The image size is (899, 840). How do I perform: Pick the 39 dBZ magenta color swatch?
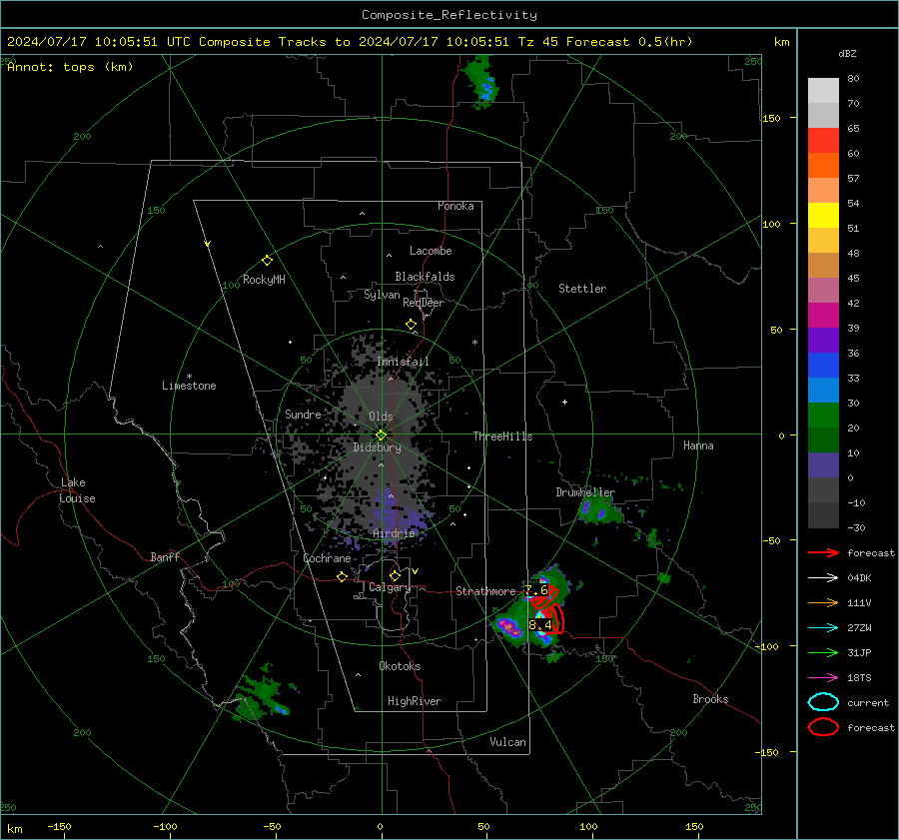point(823,316)
